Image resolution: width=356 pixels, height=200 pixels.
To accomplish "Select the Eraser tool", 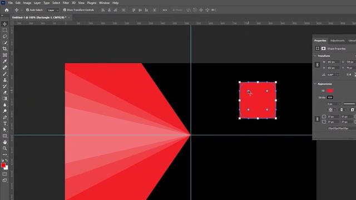I will coord(4,92).
